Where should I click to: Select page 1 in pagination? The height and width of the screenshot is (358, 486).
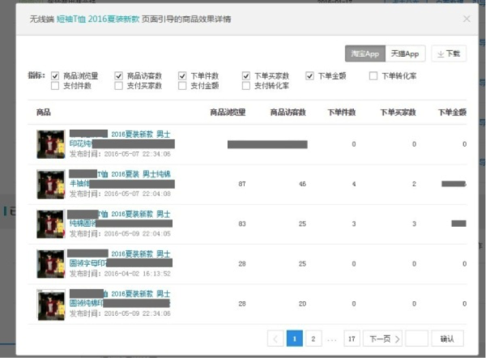click(x=295, y=339)
